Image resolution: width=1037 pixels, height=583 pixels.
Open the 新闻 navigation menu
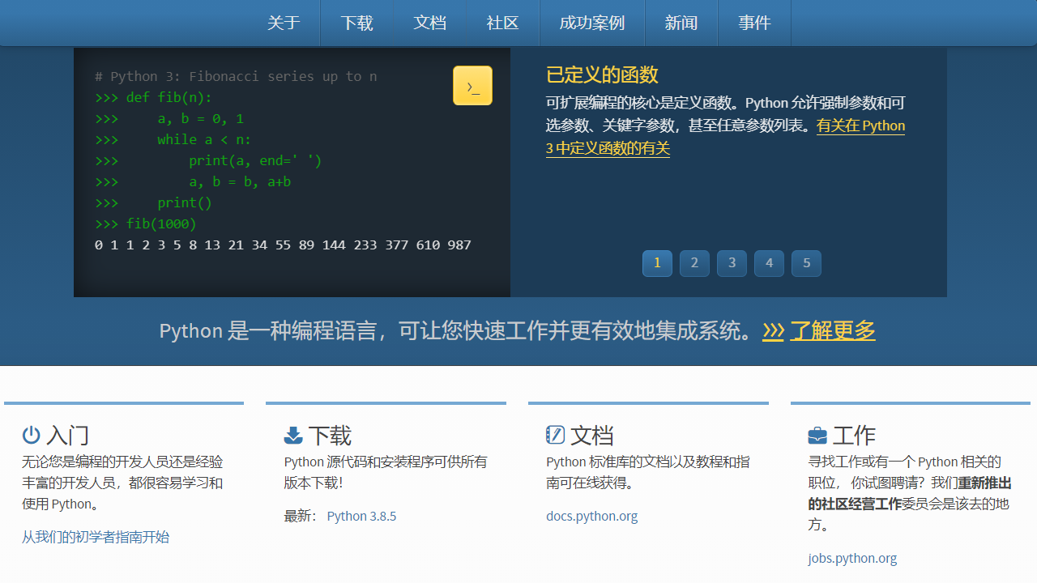click(681, 23)
